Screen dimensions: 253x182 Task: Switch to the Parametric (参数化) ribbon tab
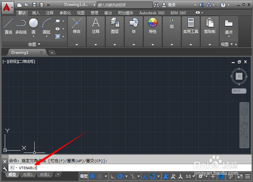pos(65,13)
